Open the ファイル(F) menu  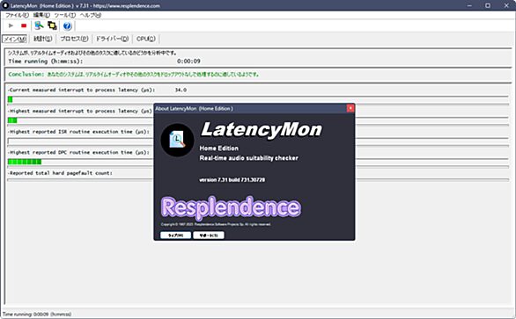(x=17, y=15)
